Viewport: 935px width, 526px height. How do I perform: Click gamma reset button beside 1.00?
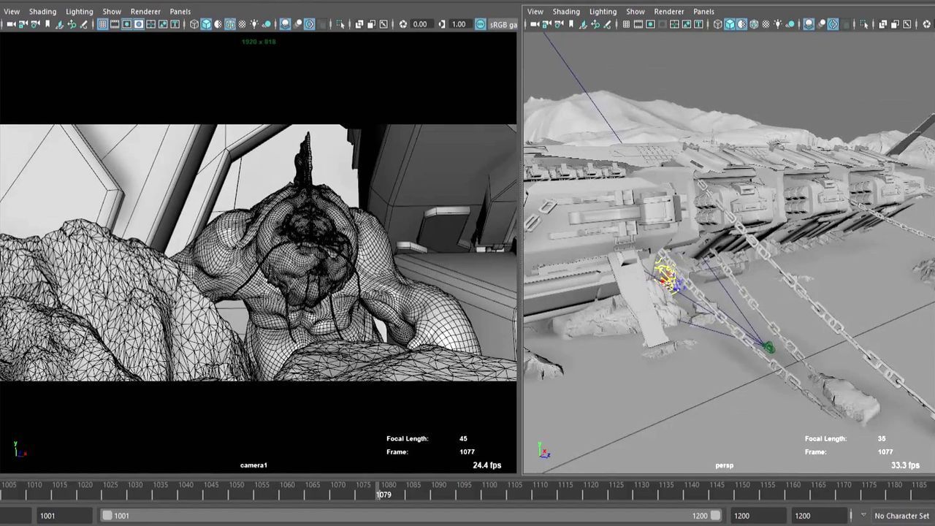(x=442, y=24)
